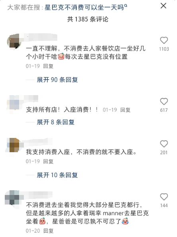Reply to the 支持所有店 comment

point(125,110)
